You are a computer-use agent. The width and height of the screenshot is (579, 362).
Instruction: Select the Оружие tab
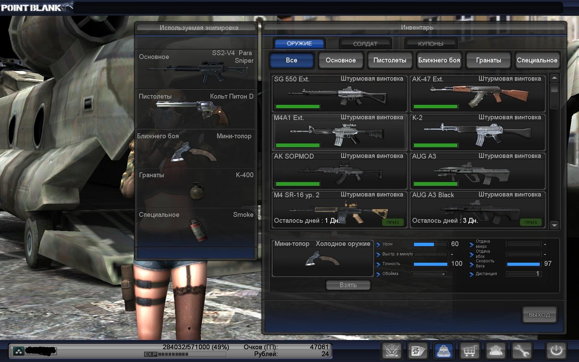[299, 43]
